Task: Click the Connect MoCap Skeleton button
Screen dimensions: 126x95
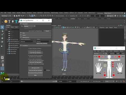Action: pyautogui.click(x=35, y=70)
